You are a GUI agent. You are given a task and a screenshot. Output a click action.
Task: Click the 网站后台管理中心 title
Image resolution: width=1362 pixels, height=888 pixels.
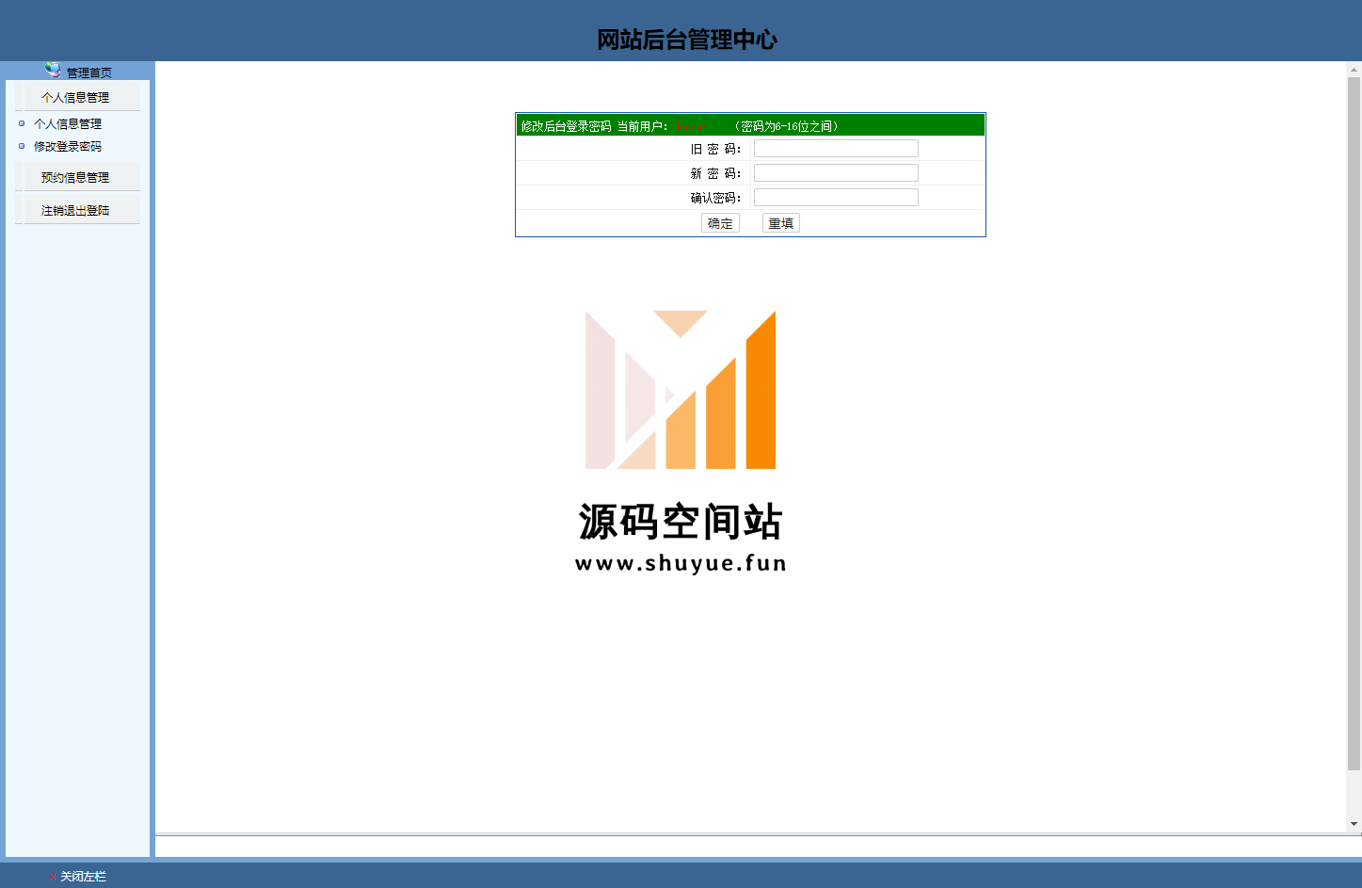click(687, 40)
